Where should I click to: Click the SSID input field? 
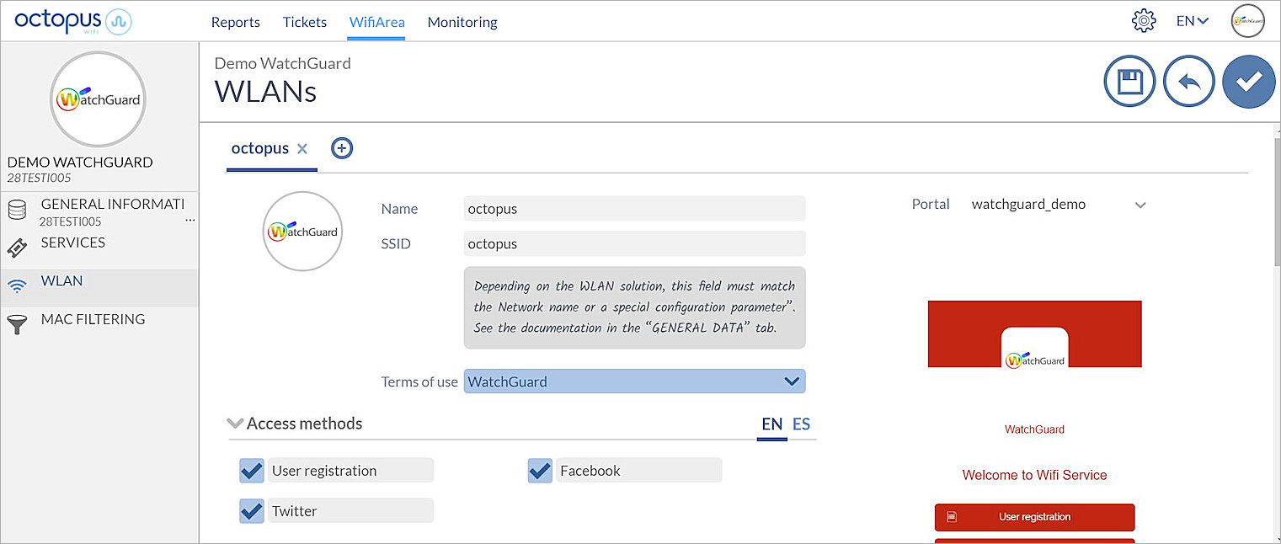(634, 243)
